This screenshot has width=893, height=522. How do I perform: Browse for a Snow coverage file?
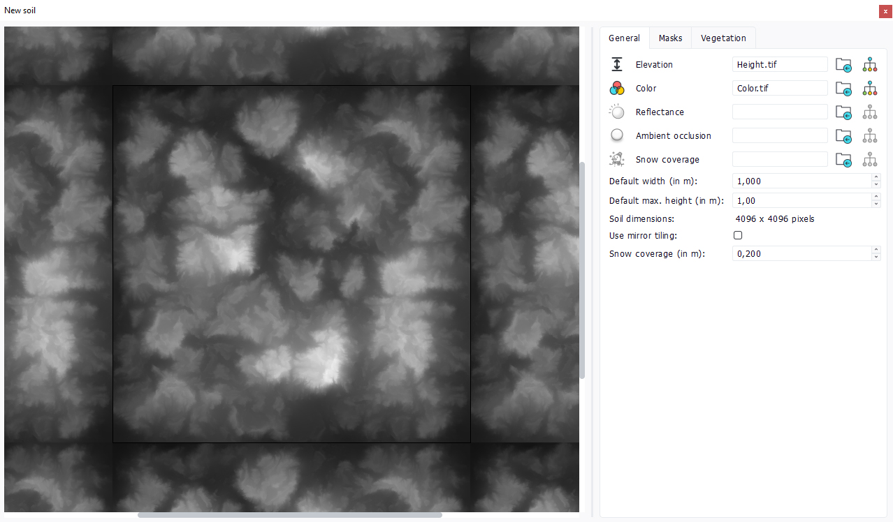click(x=843, y=160)
